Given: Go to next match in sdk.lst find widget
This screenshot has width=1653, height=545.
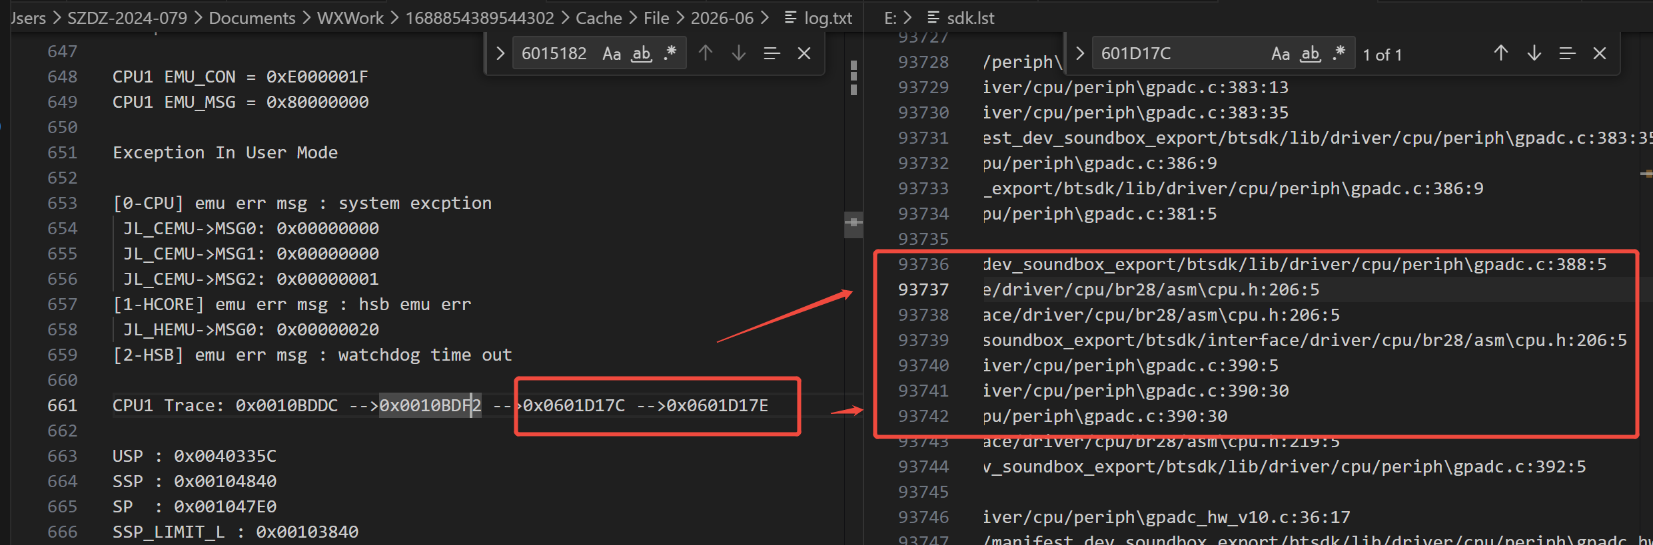Looking at the screenshot, I should click(x=1534, y=53).
